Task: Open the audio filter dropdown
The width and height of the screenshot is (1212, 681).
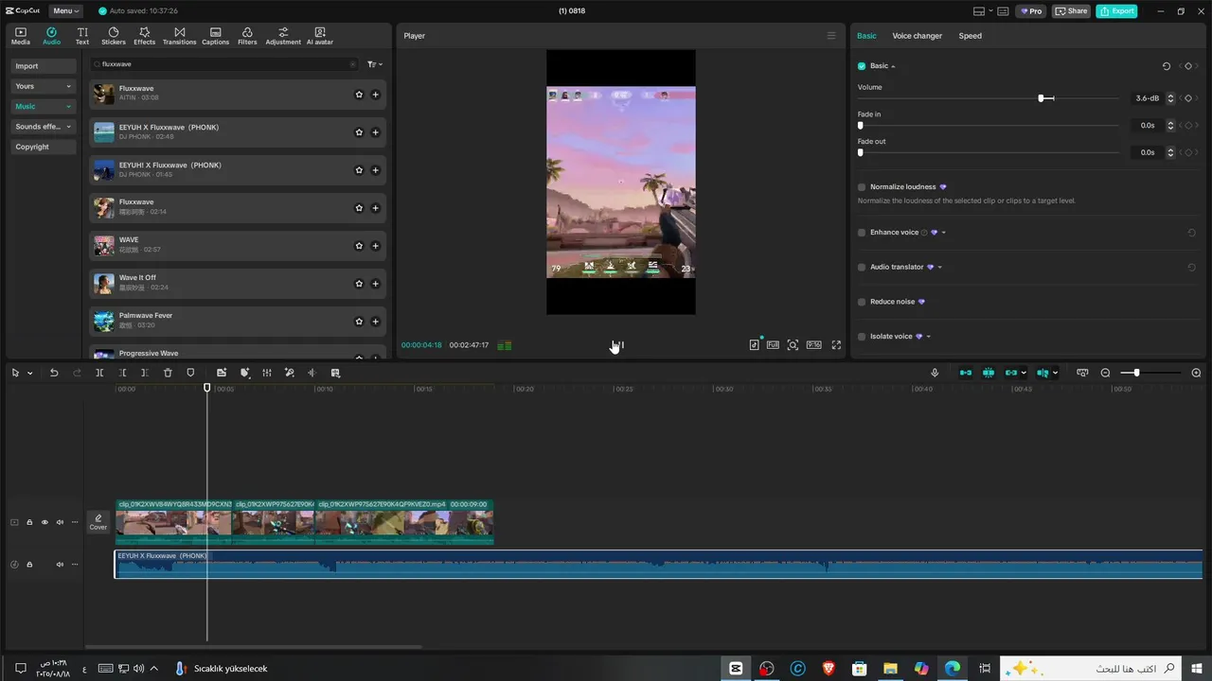Action: pyautogui.click(x=375, y=64)
